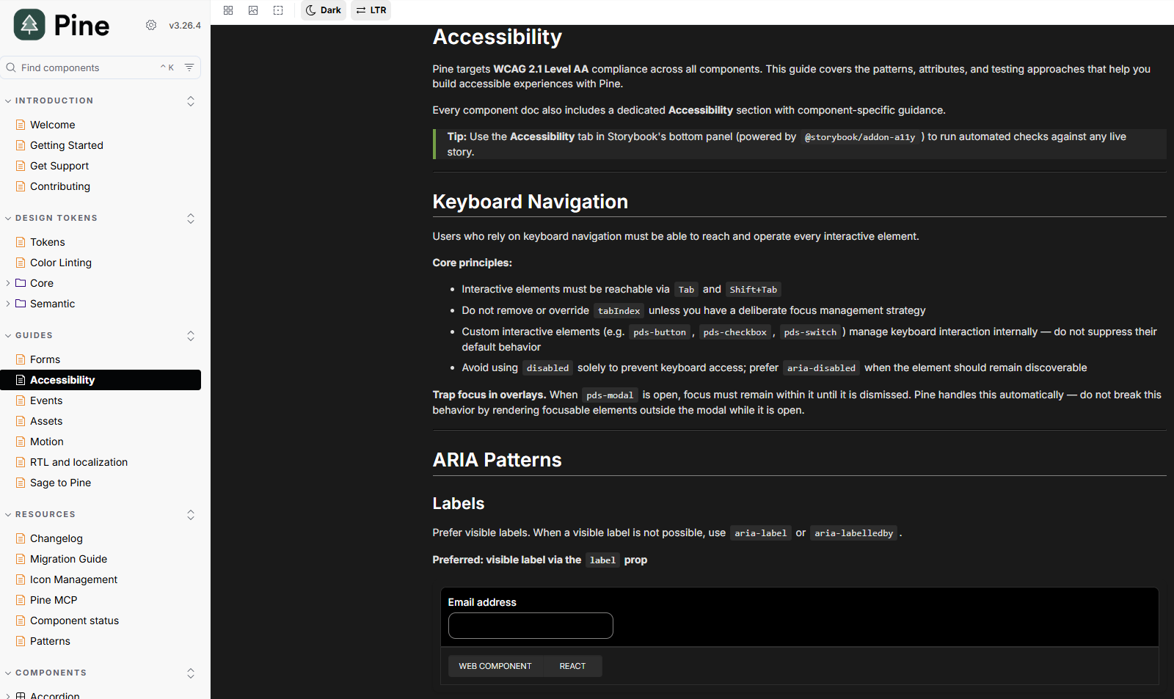Click the aria-labelledby code text
Image resolution: width=1174 pixels, height=699 pixels.
(x=853, y=533)
